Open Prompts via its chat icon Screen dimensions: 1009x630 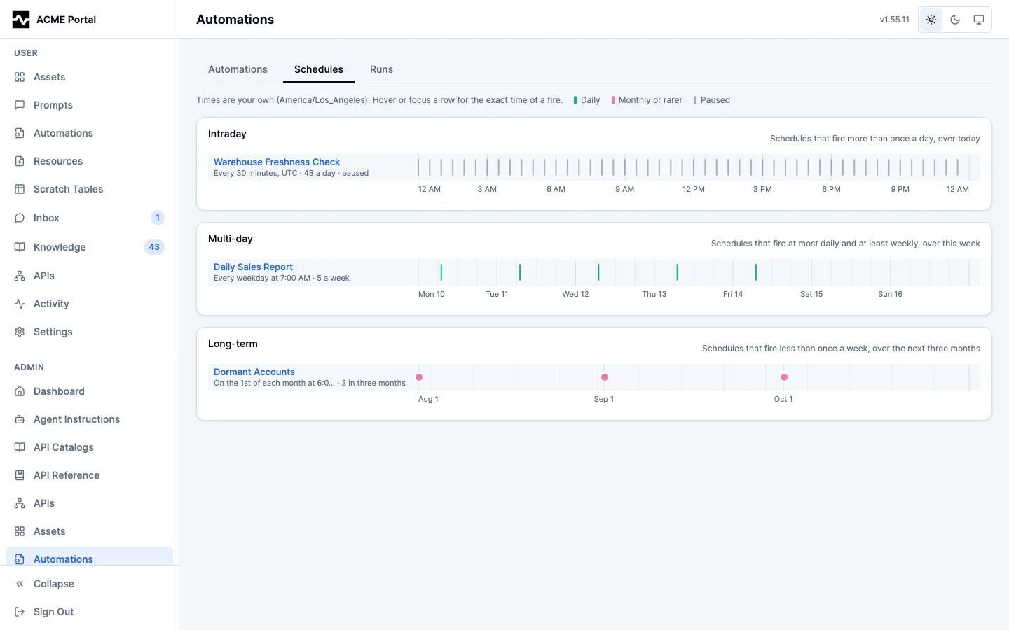click(20, 105)
